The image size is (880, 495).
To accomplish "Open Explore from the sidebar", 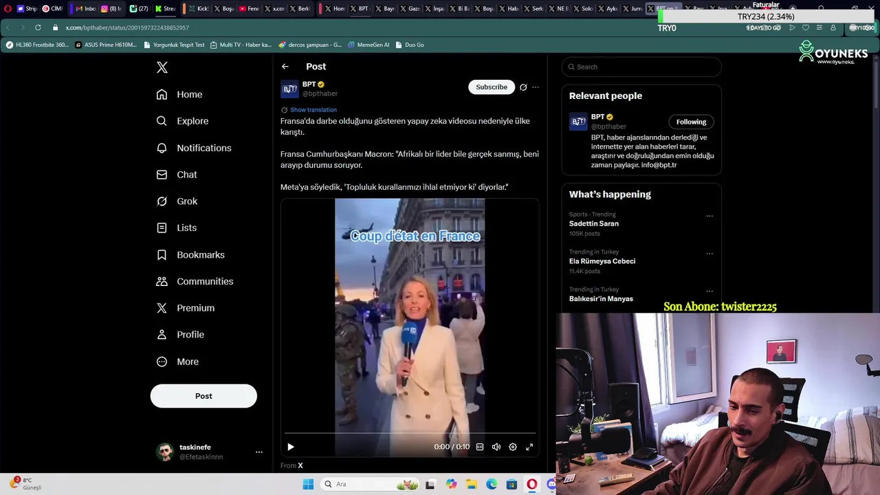I will pos(182,121).
